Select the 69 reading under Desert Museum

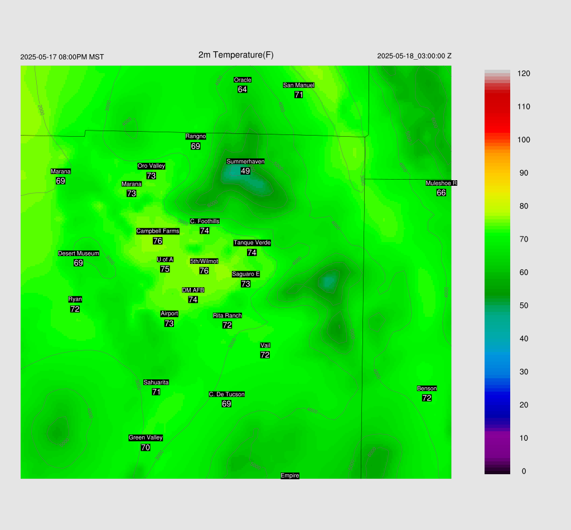click(78, 263)
